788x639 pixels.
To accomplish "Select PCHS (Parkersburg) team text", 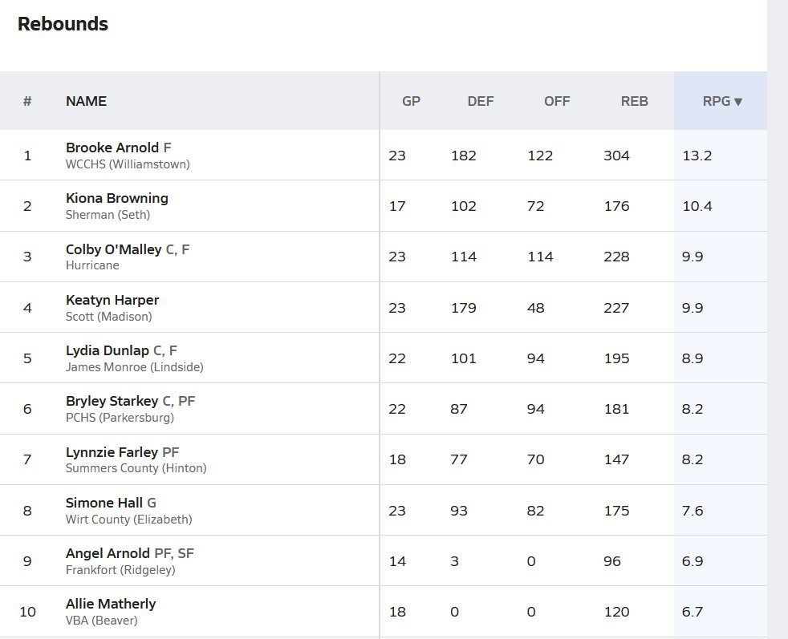I will (x=120, y=418).
